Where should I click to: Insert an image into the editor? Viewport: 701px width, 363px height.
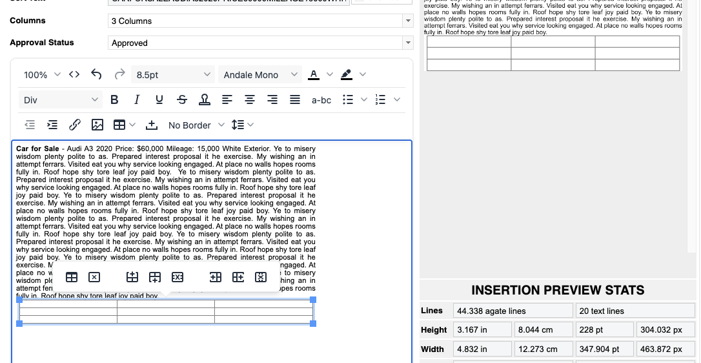(x=97, y=125)
